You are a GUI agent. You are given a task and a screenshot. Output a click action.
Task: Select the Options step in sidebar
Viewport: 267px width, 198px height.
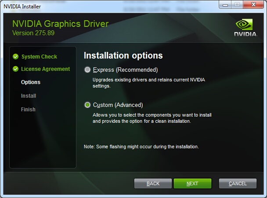click(31, 82)
